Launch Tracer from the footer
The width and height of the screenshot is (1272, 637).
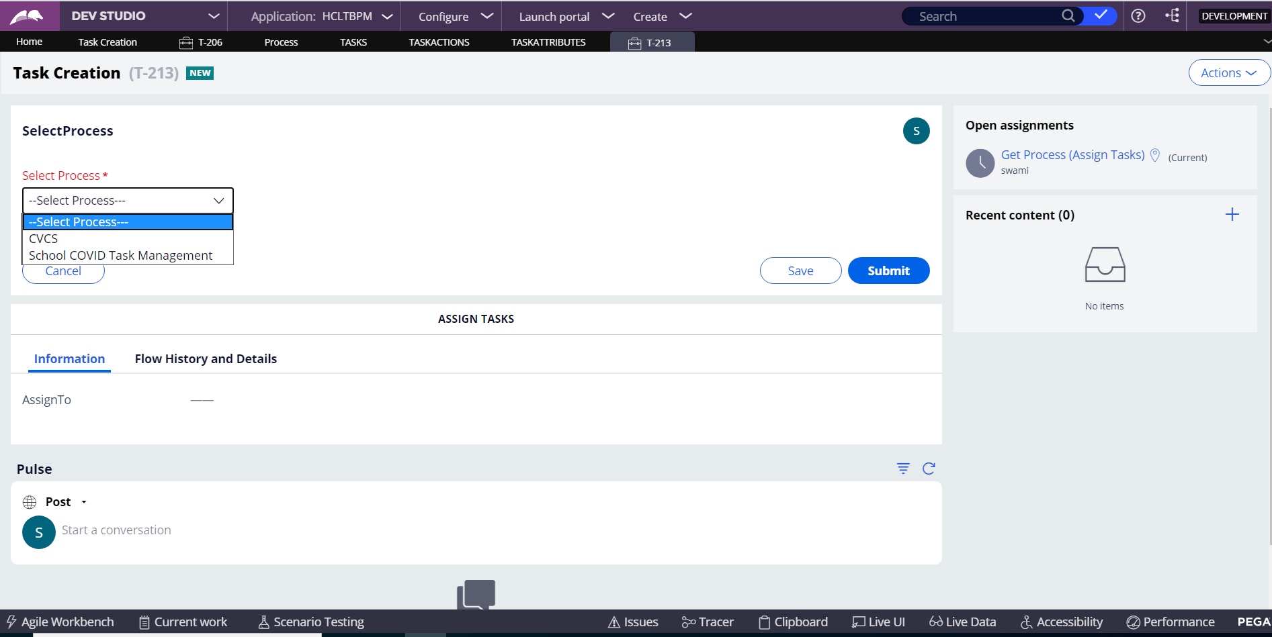click(x=708, y=622)
